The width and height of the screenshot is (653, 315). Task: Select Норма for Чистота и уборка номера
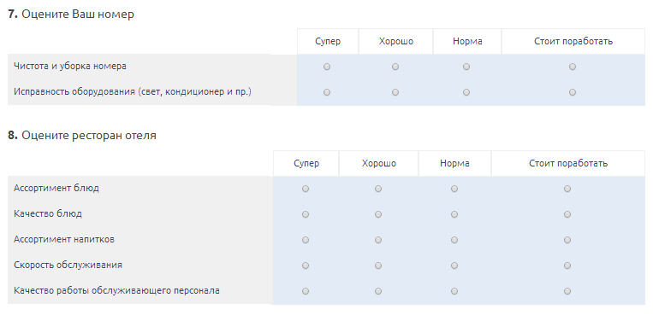pyautogui.click(x=466, y=67)
